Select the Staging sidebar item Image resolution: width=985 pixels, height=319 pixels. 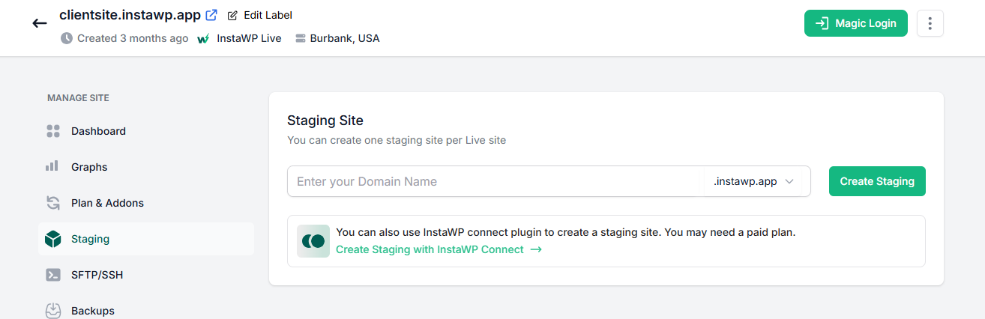click(146, 239)
